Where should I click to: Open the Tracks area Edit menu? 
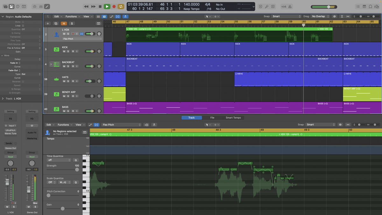58,17
